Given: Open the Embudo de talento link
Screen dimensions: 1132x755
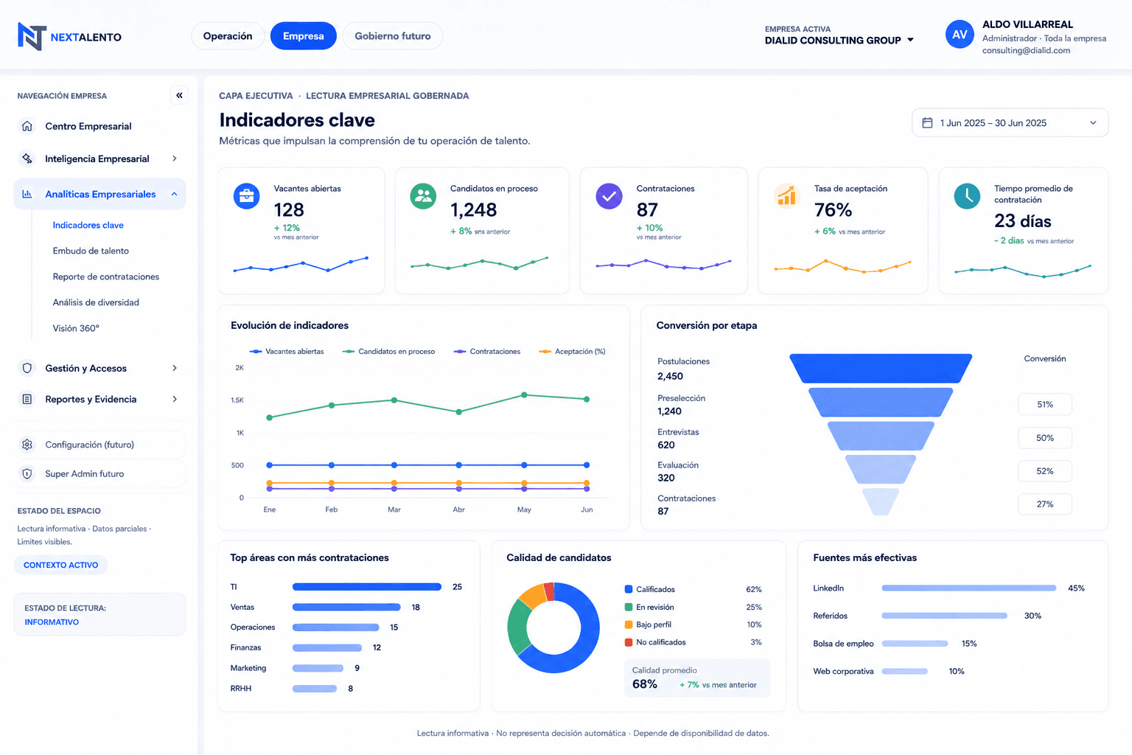Looking at the screenshot, I should coord(91,251).
